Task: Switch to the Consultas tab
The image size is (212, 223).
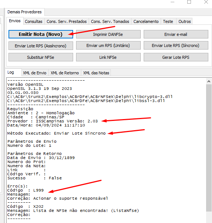Action: pos(34,21)
